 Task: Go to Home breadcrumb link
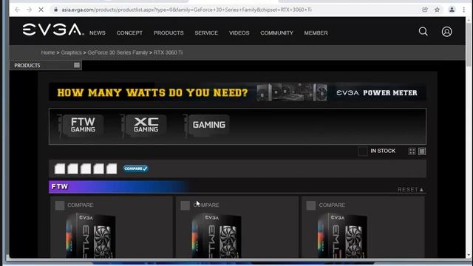[x=48, y=52]
